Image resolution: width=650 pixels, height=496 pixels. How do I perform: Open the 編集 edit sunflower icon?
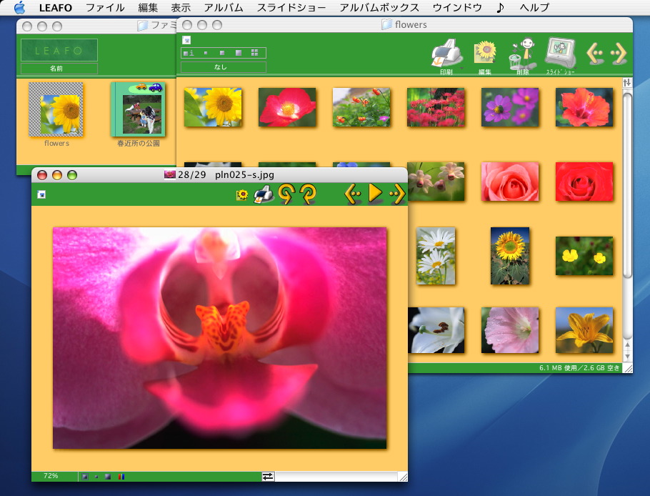[485, 54]
